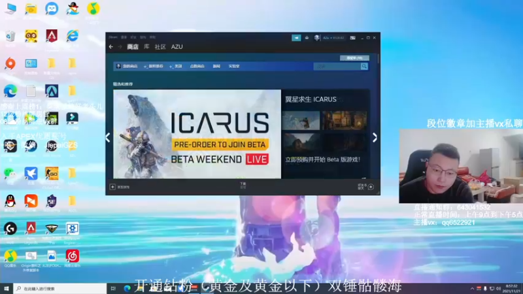Screen dimensions: 523x294
Task: Open the Steam 社区 (Community) tab
Action: 160,47
